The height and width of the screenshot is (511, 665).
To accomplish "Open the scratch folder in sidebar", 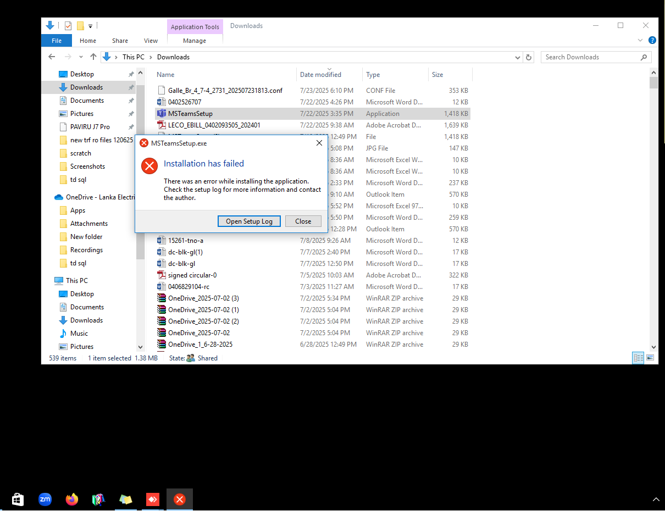I will 80,153.
